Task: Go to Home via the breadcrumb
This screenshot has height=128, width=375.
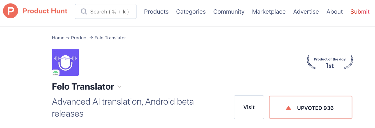Action: [x=58, y=38]
